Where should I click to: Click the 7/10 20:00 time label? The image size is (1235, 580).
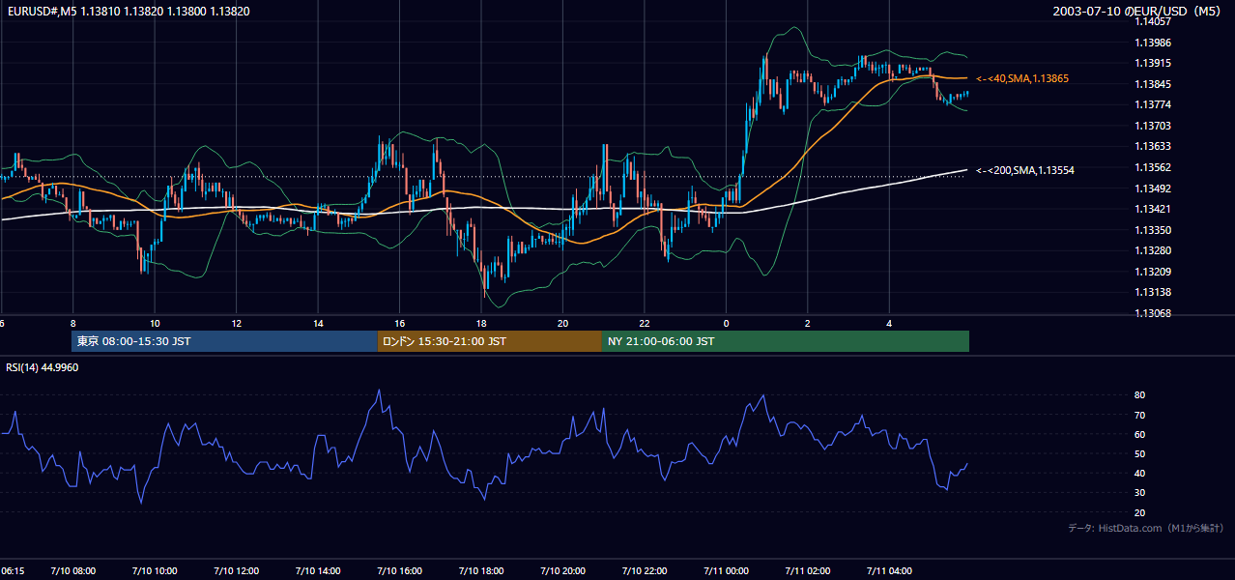click(x=562, y=571)
